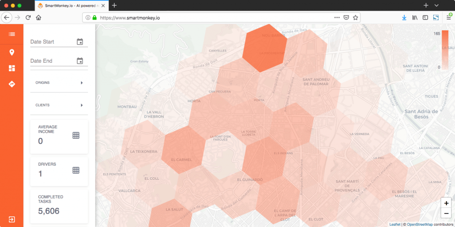Image resolution: width=455 pixels, height=227 pixels.
Task: Click the green padlock security icon
Action: (x=94, y=18)
